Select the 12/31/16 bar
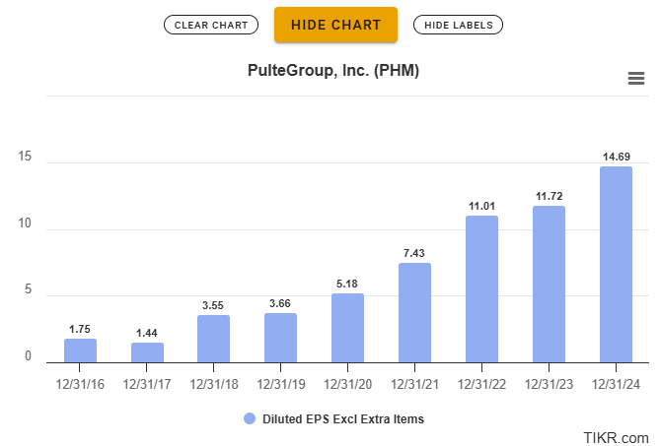660x446 pixels. click(x=80, y=350)
